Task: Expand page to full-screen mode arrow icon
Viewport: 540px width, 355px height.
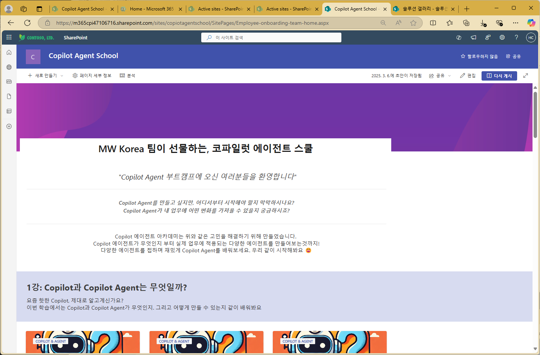Action: 526,76
